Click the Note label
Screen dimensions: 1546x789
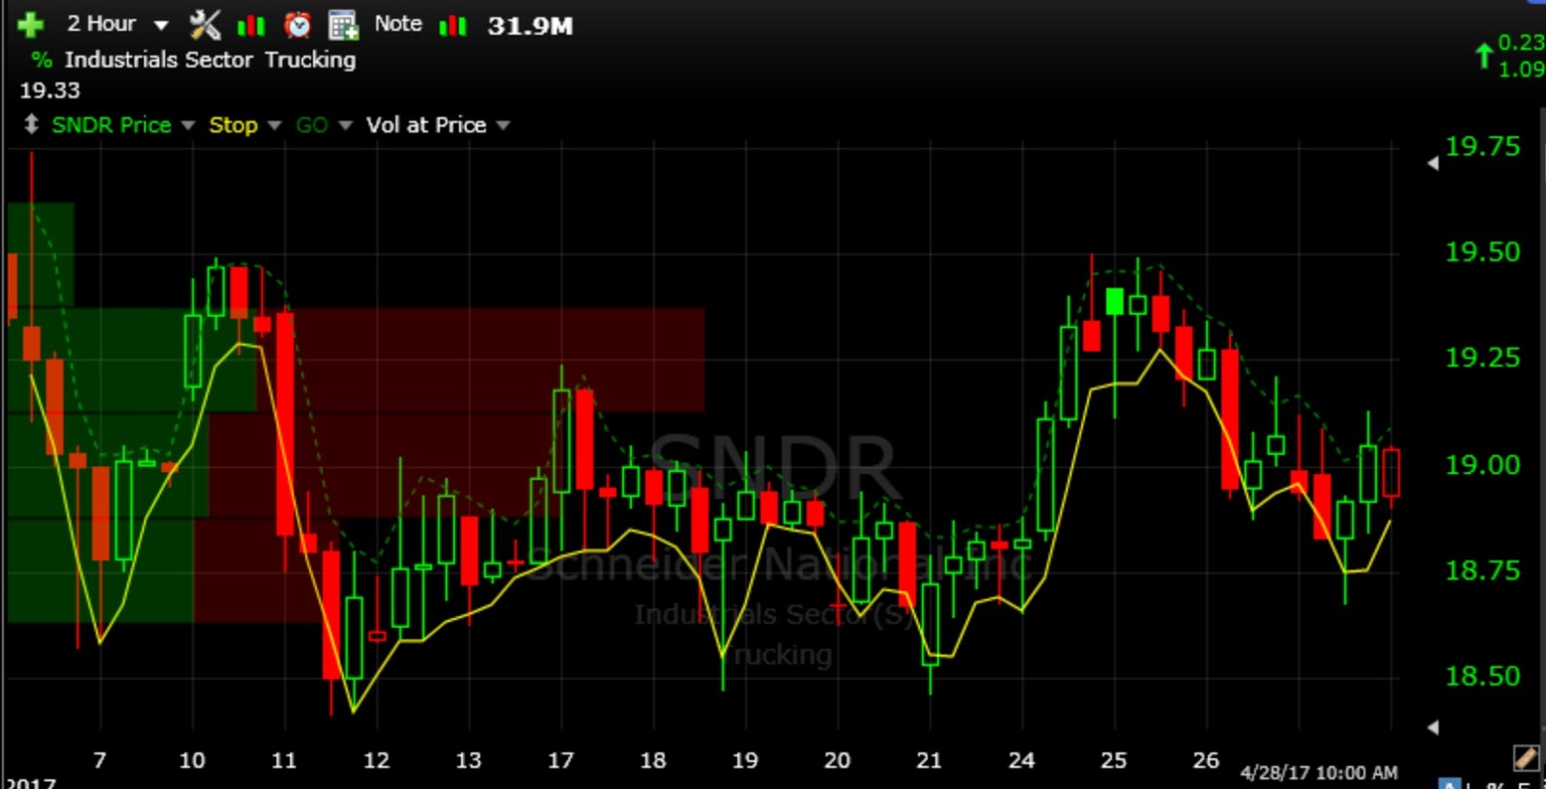398,24
